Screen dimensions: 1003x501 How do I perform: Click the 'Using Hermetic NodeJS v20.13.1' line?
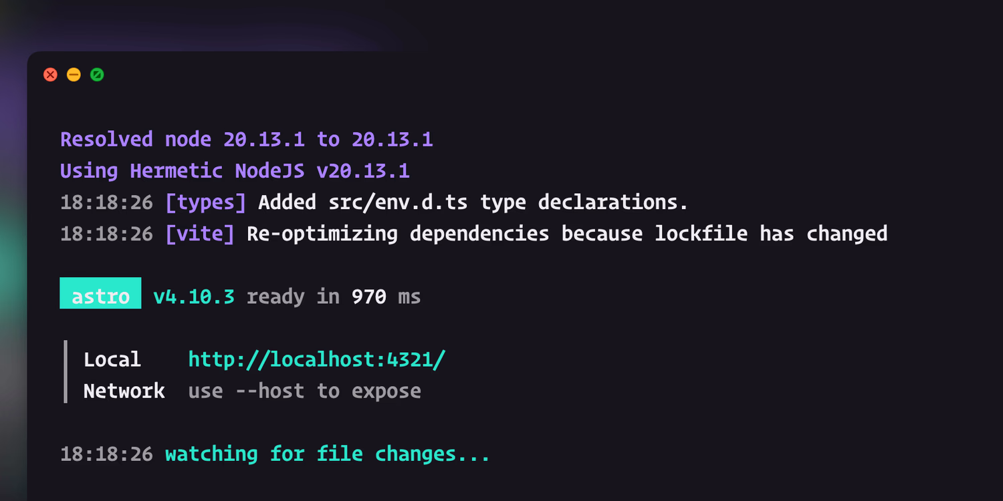point(235,170)
